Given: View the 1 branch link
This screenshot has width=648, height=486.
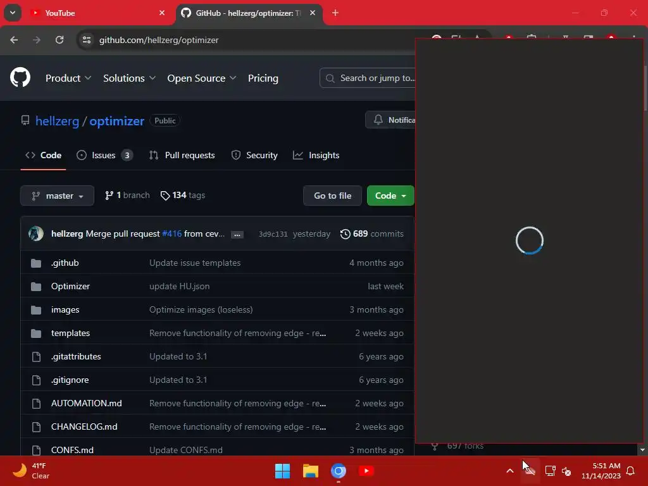Looking at the screenshot, I should [x=127, y=195].
